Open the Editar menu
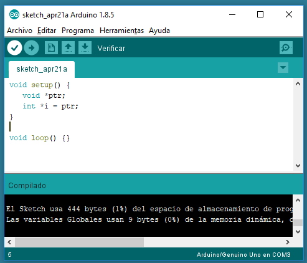Image resolution: width=307 pixels, height=263 pixels. click(x=47, y=31)
